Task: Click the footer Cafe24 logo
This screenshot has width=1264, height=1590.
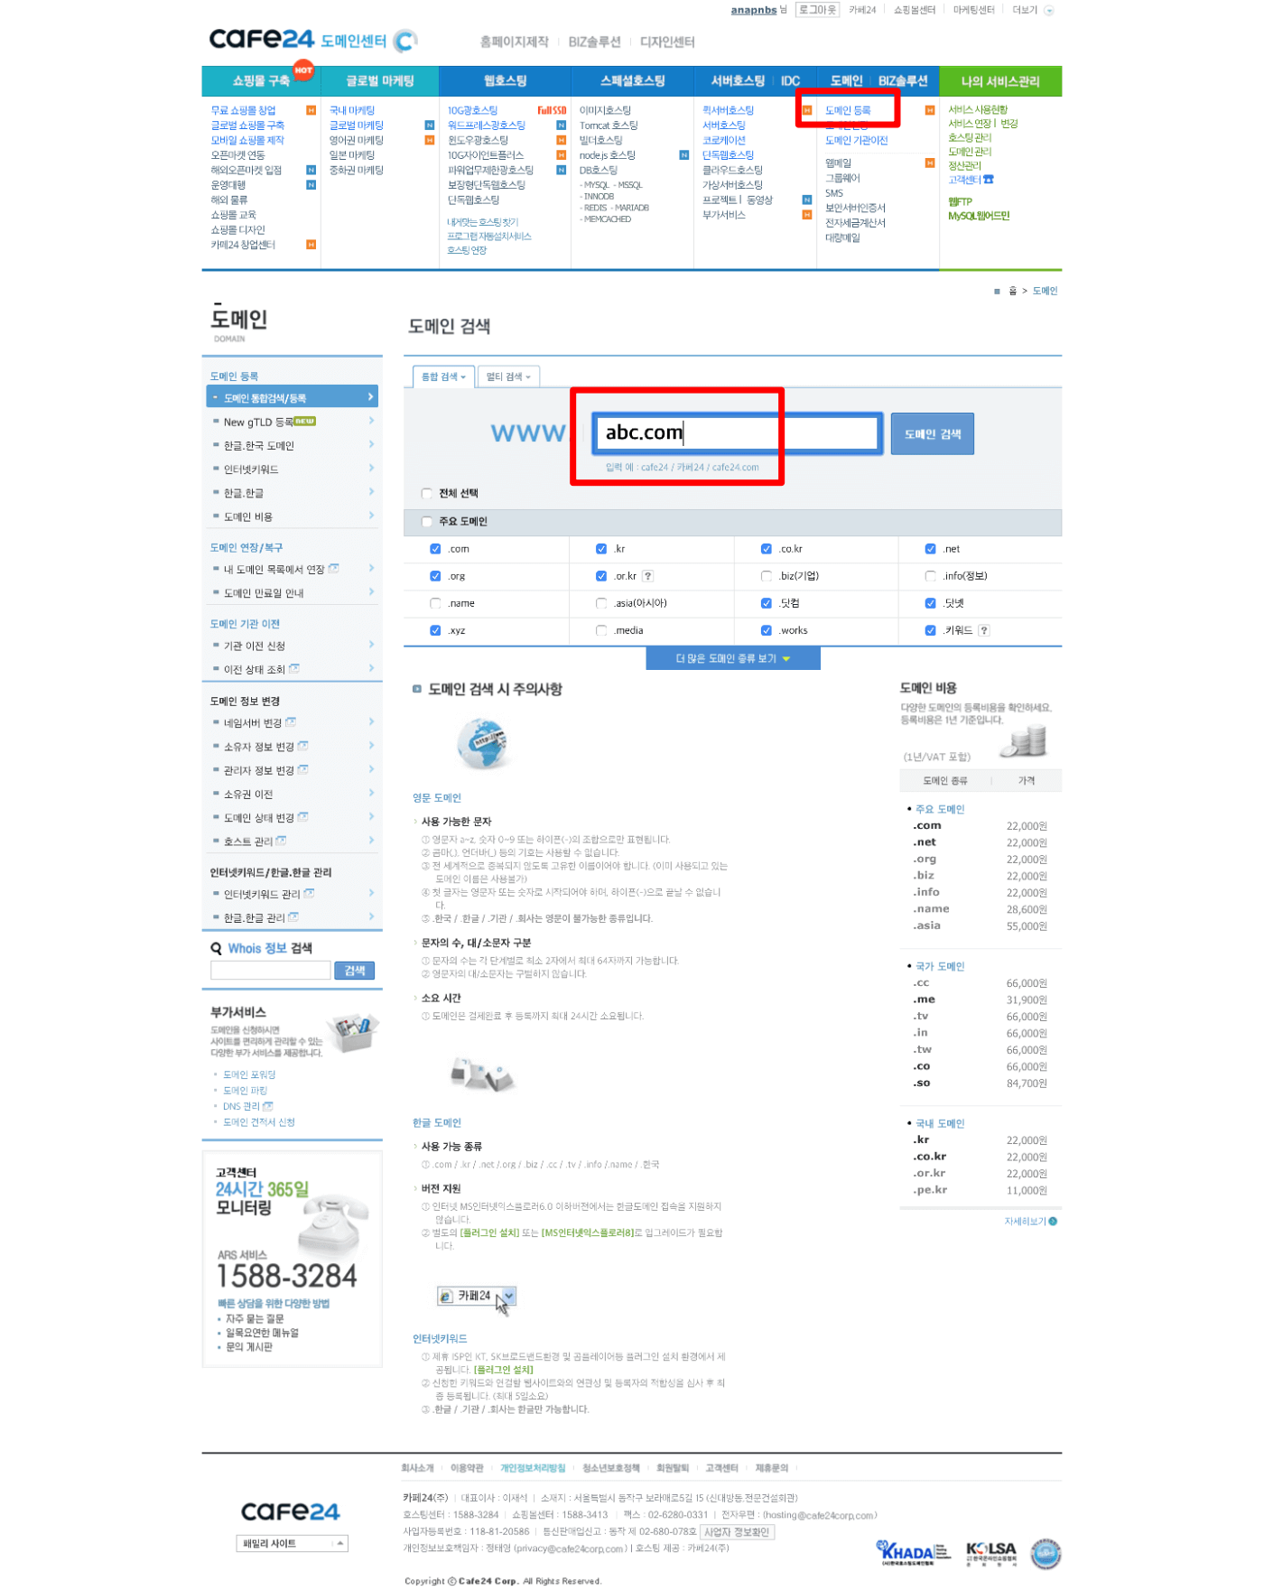Action: (x=291, y=1511)
